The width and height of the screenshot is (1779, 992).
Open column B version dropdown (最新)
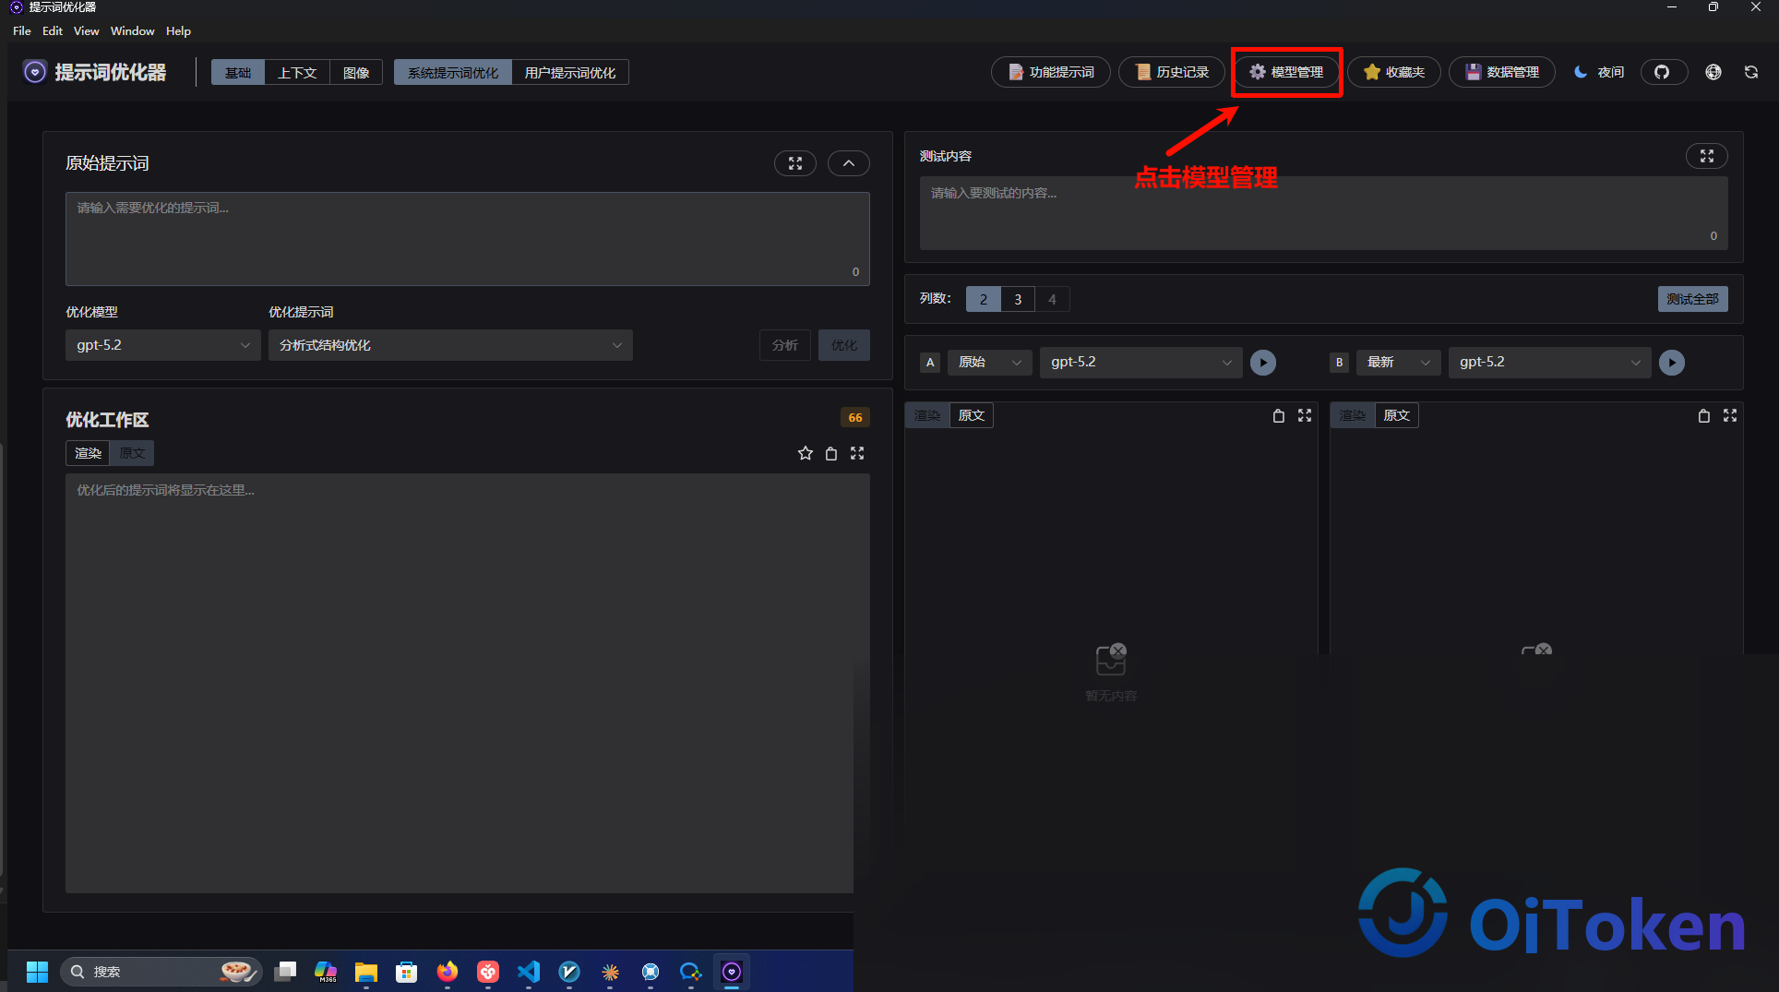tap(1399, 363)
